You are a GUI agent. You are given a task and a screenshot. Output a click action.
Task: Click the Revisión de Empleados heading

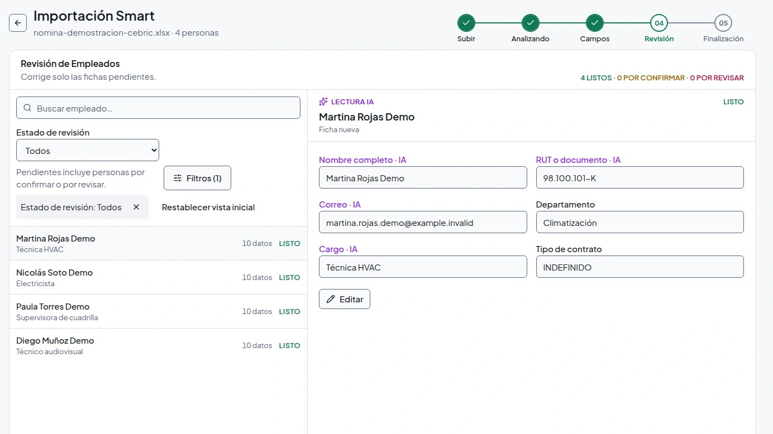coord(70,64)
